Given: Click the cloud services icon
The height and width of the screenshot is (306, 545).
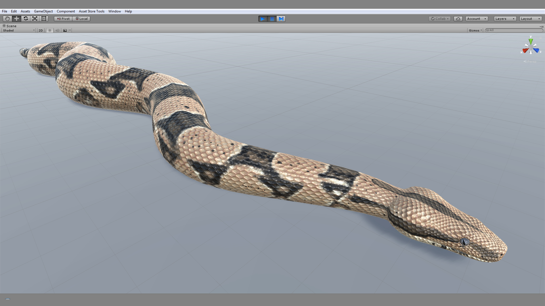Looking at the screenshot, I should (x=458, y=18).
